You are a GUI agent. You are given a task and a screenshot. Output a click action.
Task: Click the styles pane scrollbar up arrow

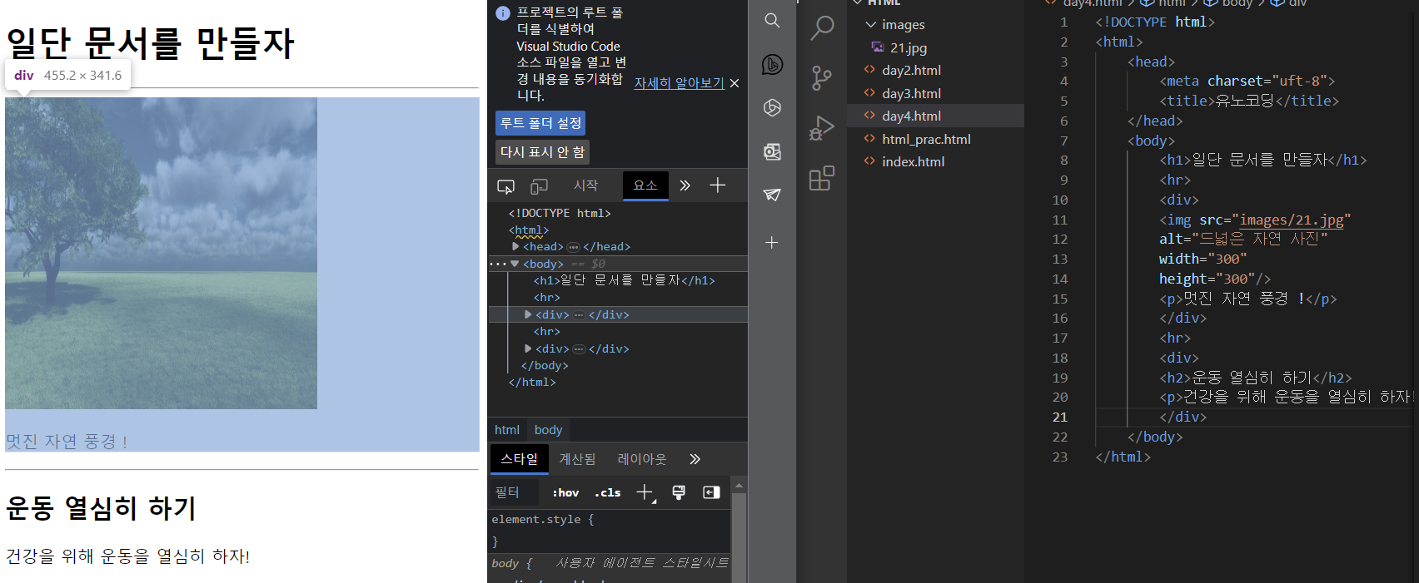739,485
